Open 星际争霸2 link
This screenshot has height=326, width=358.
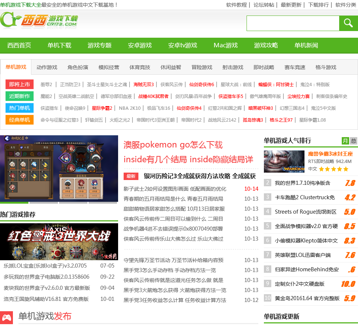coord(102,108)
